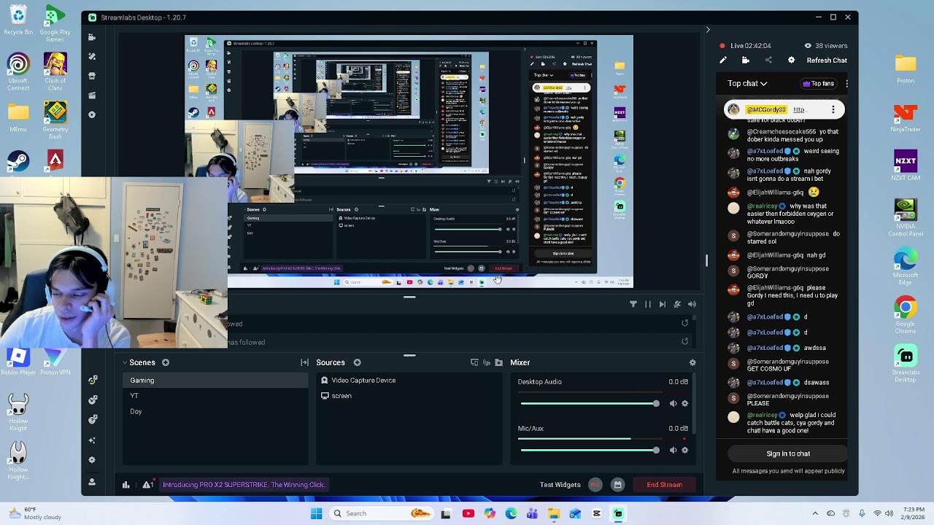Mute the Mic/Aux channel
This screenshot has width=934, height=525.
(673, 450)
